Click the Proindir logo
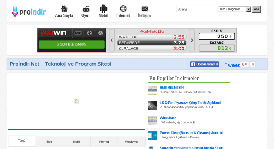 click(x=29, y=11)
